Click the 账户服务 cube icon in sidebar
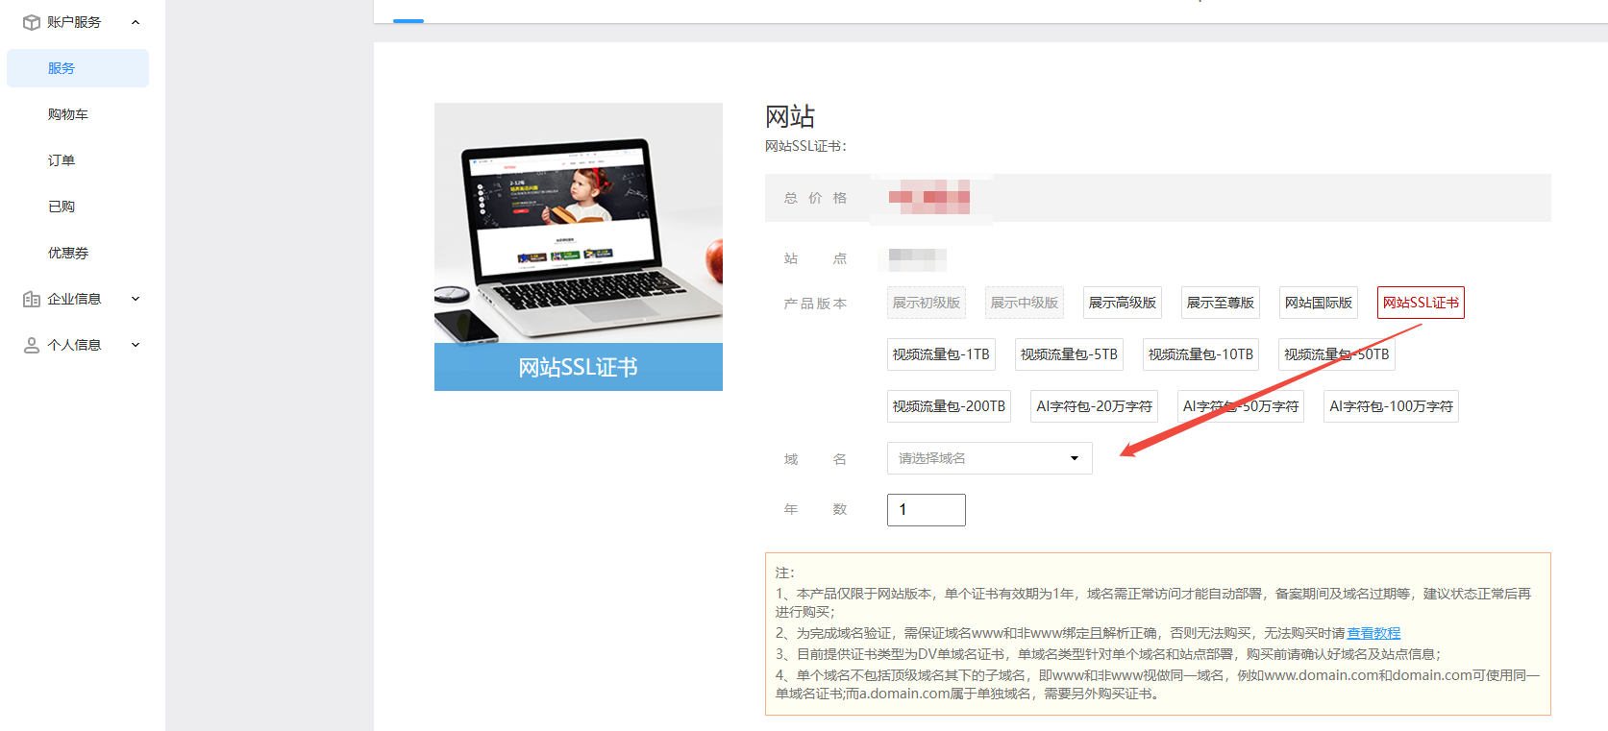Image resolution: width=1608 pixels, height=731 pixels. coord(32,22)
